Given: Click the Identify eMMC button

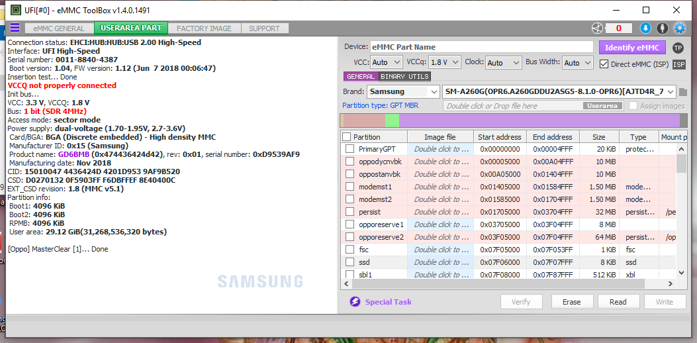Looking at the screenshot, I should (x=631, y=48).
